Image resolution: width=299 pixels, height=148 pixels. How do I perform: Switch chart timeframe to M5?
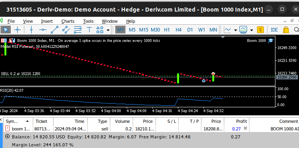point(132,30)
